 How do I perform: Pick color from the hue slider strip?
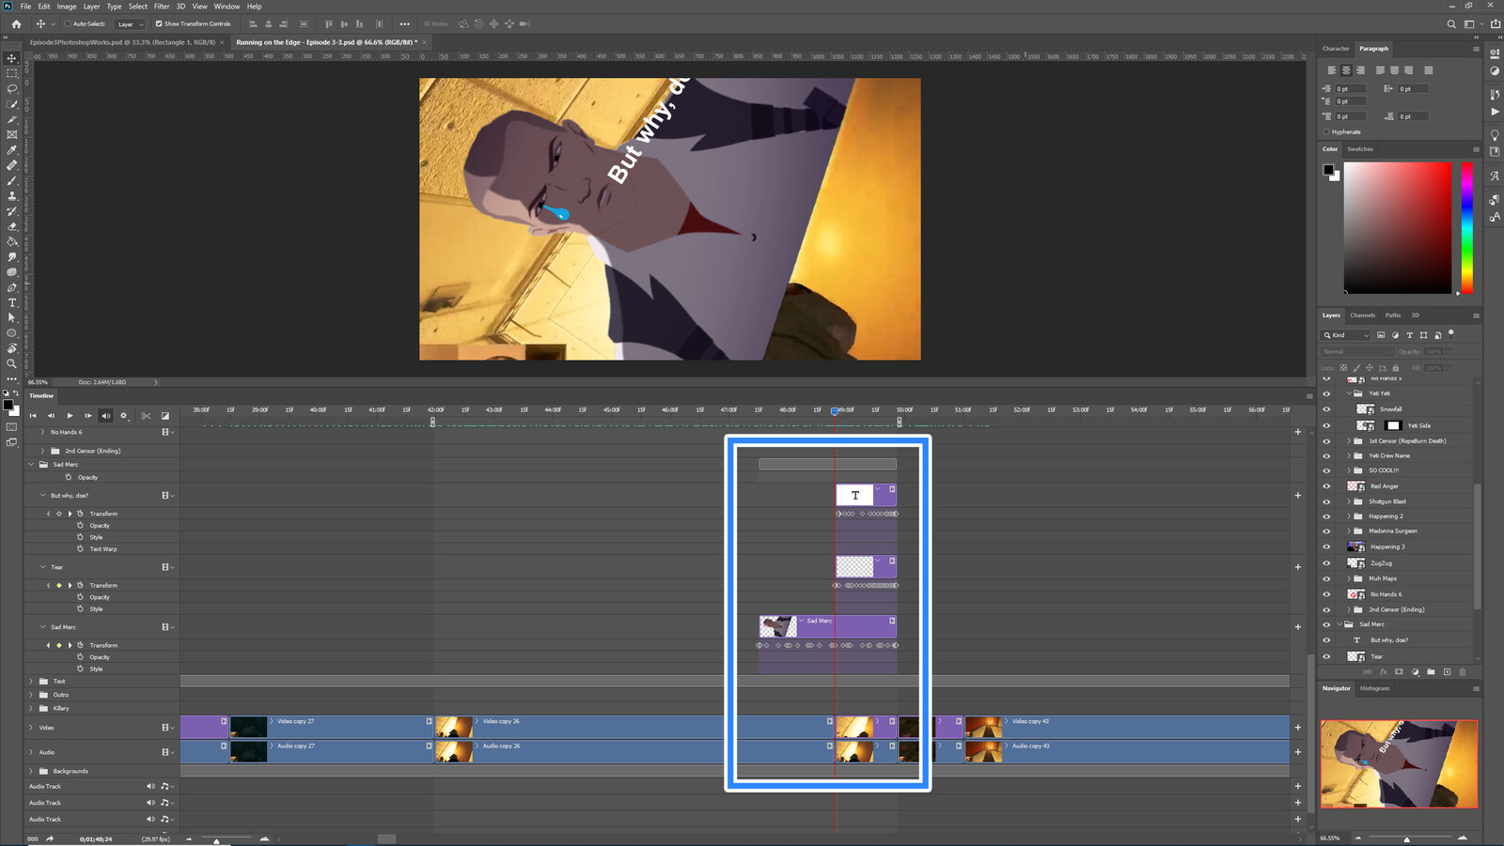[x=1467, y=228]
